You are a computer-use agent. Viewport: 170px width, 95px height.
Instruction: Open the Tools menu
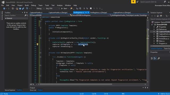pos(47,5)
